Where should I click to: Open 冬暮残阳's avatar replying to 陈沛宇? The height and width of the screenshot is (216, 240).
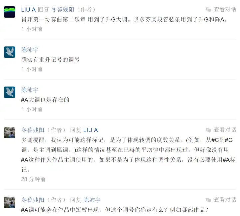tap(9, 202)
